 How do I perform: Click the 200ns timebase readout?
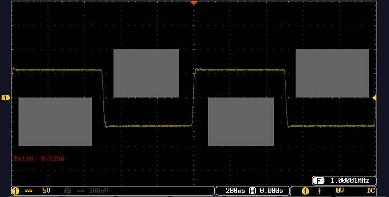pos(235,191)
